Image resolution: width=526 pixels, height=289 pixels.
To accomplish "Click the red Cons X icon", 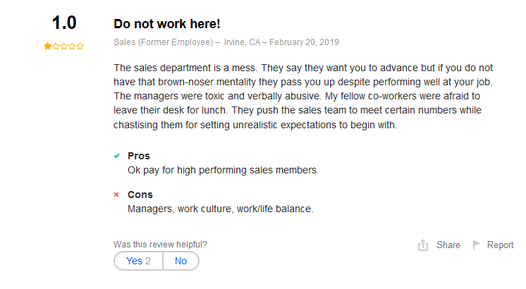I will [116, 195].
